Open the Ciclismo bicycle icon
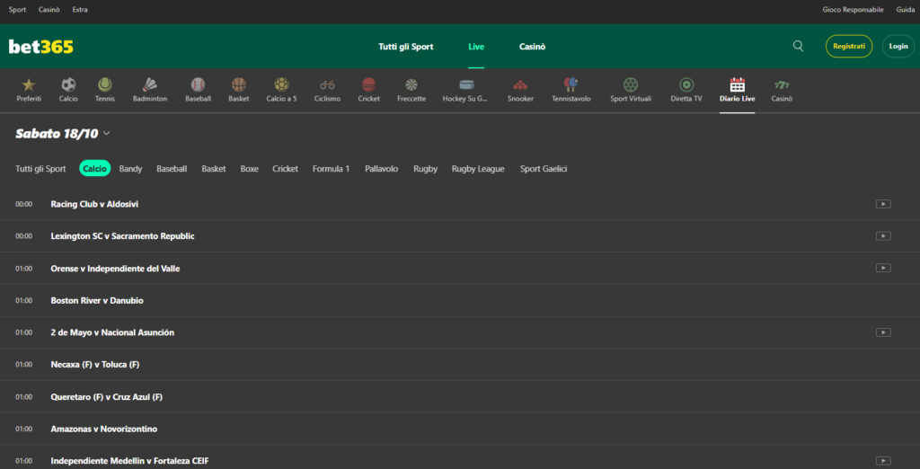The height and width of the screenshot is (469, 920). tap(327, 84)
